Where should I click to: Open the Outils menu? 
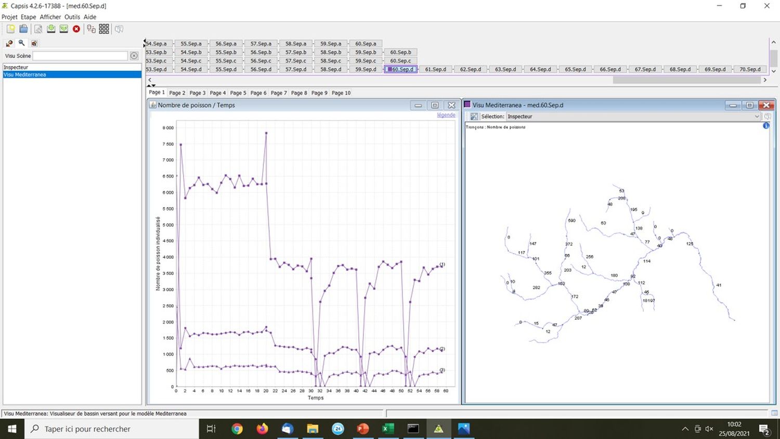coord(72,17)
